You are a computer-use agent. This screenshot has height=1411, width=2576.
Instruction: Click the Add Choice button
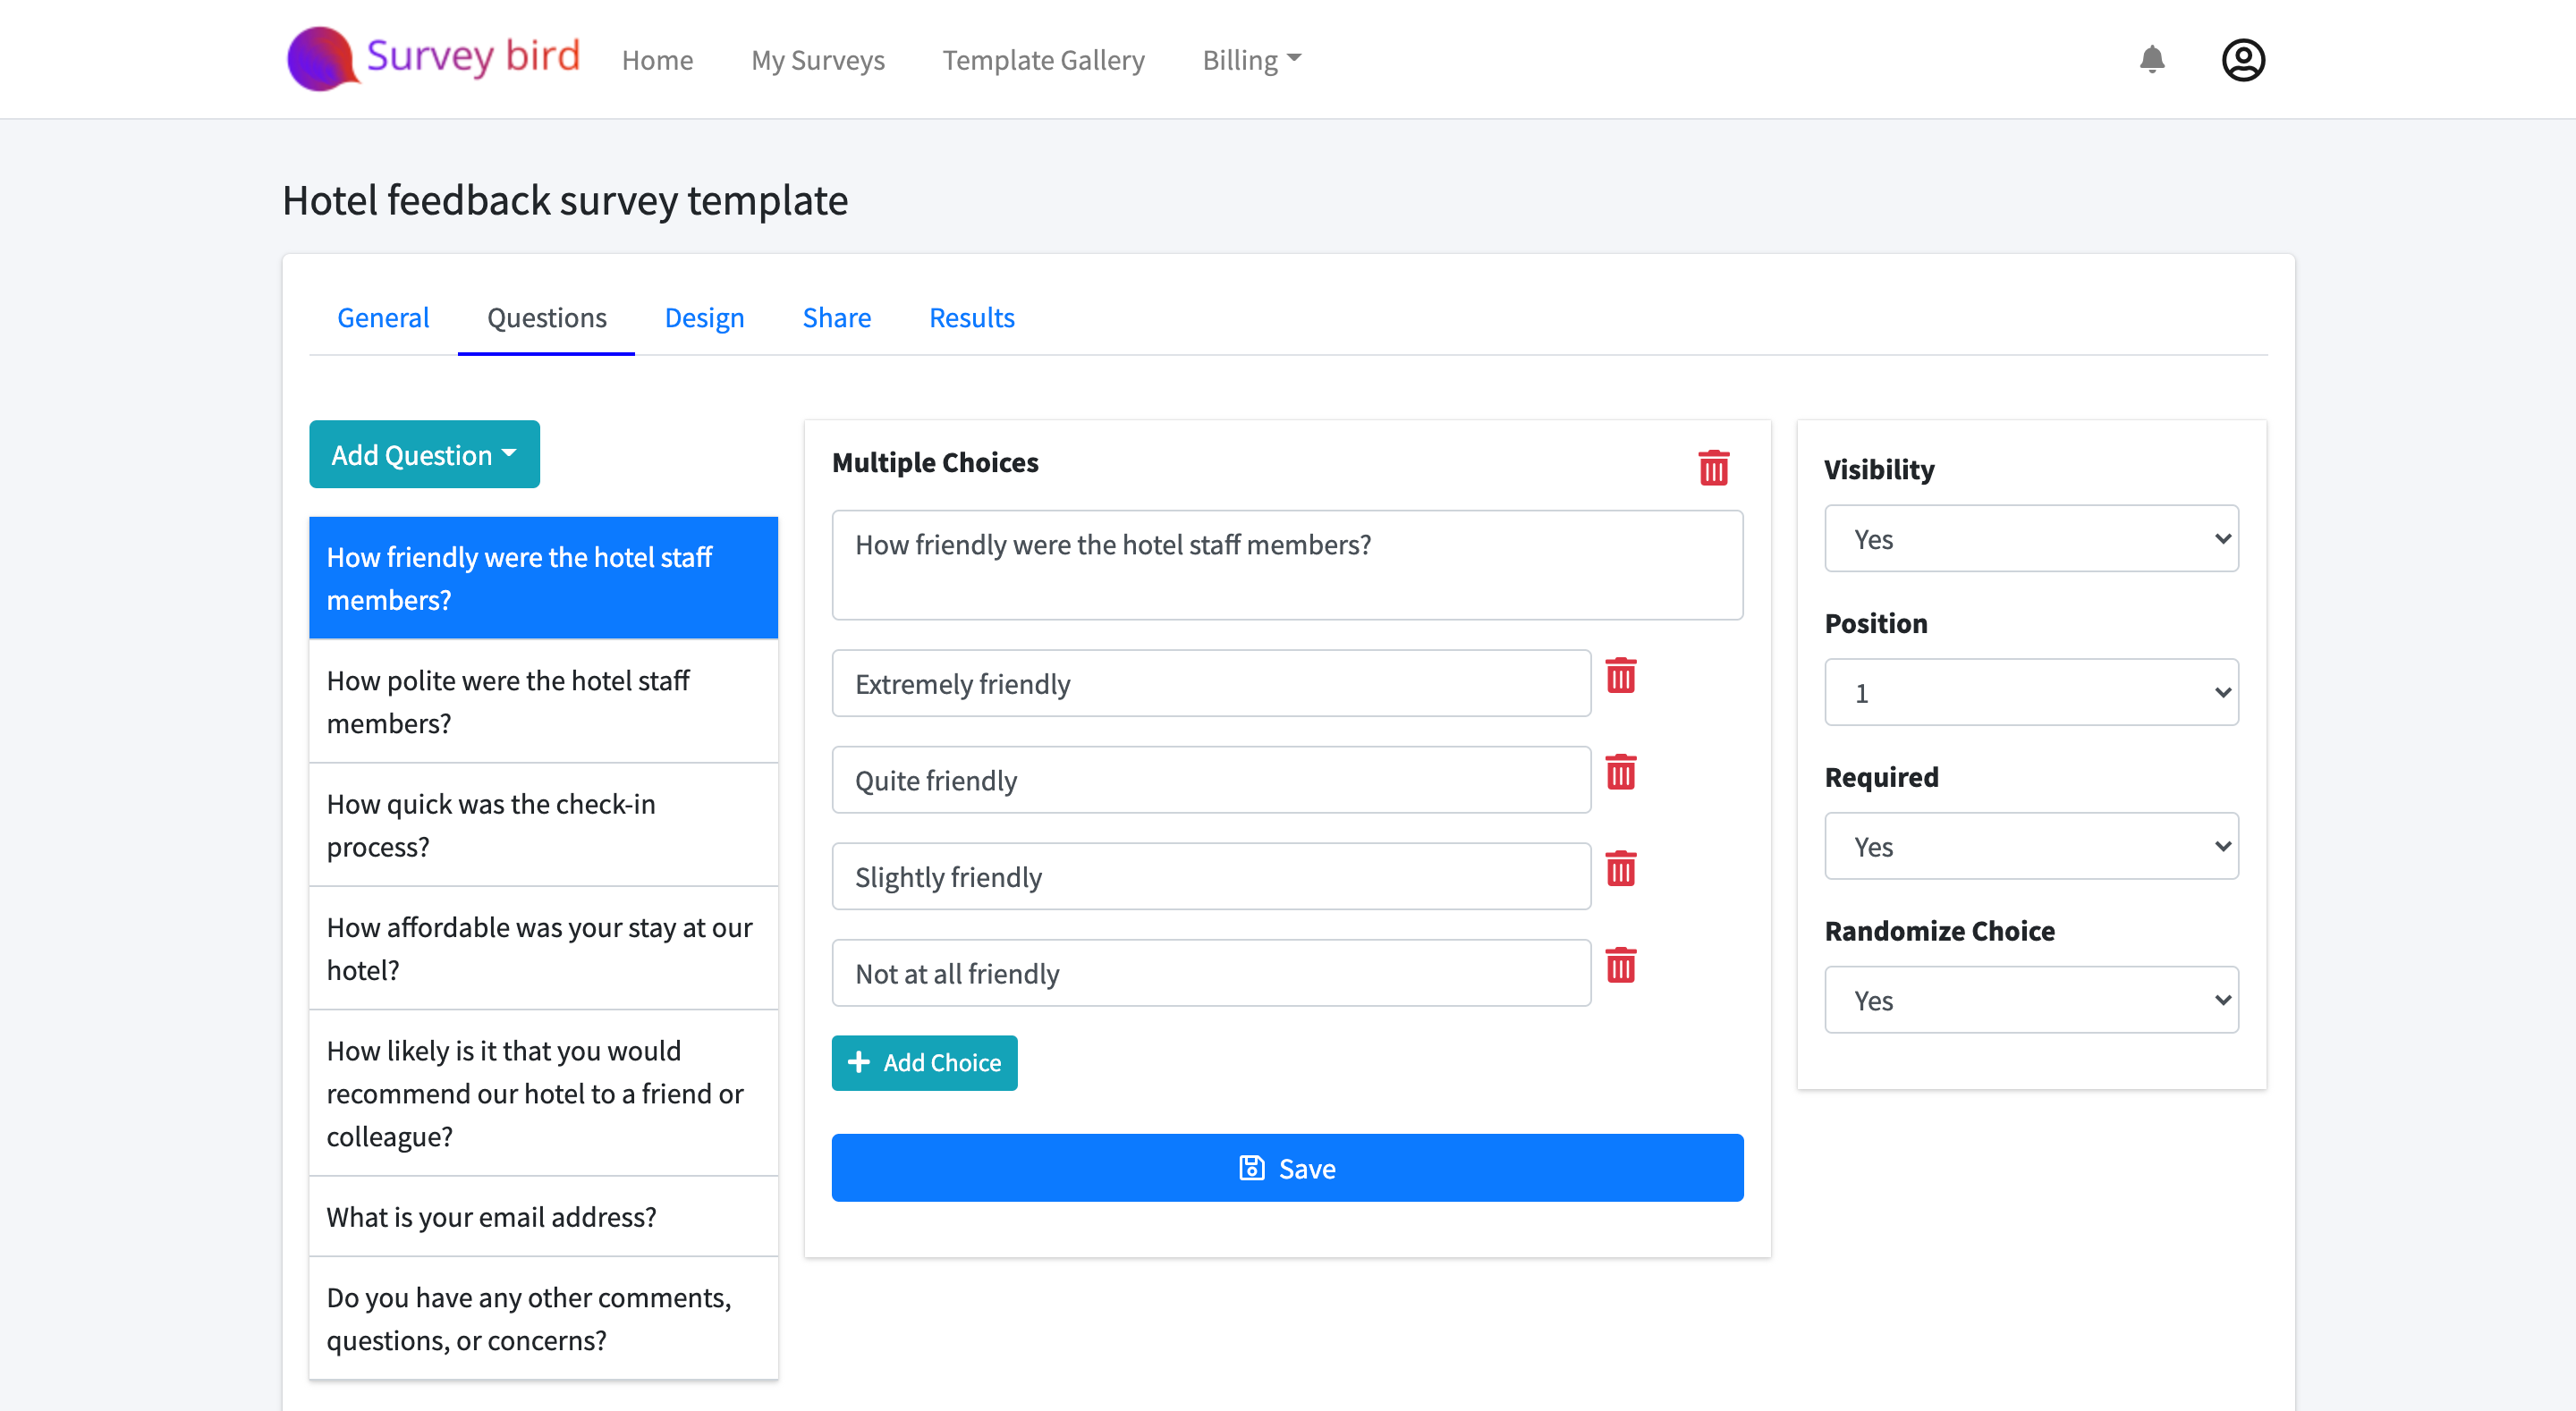(924, 1063)
